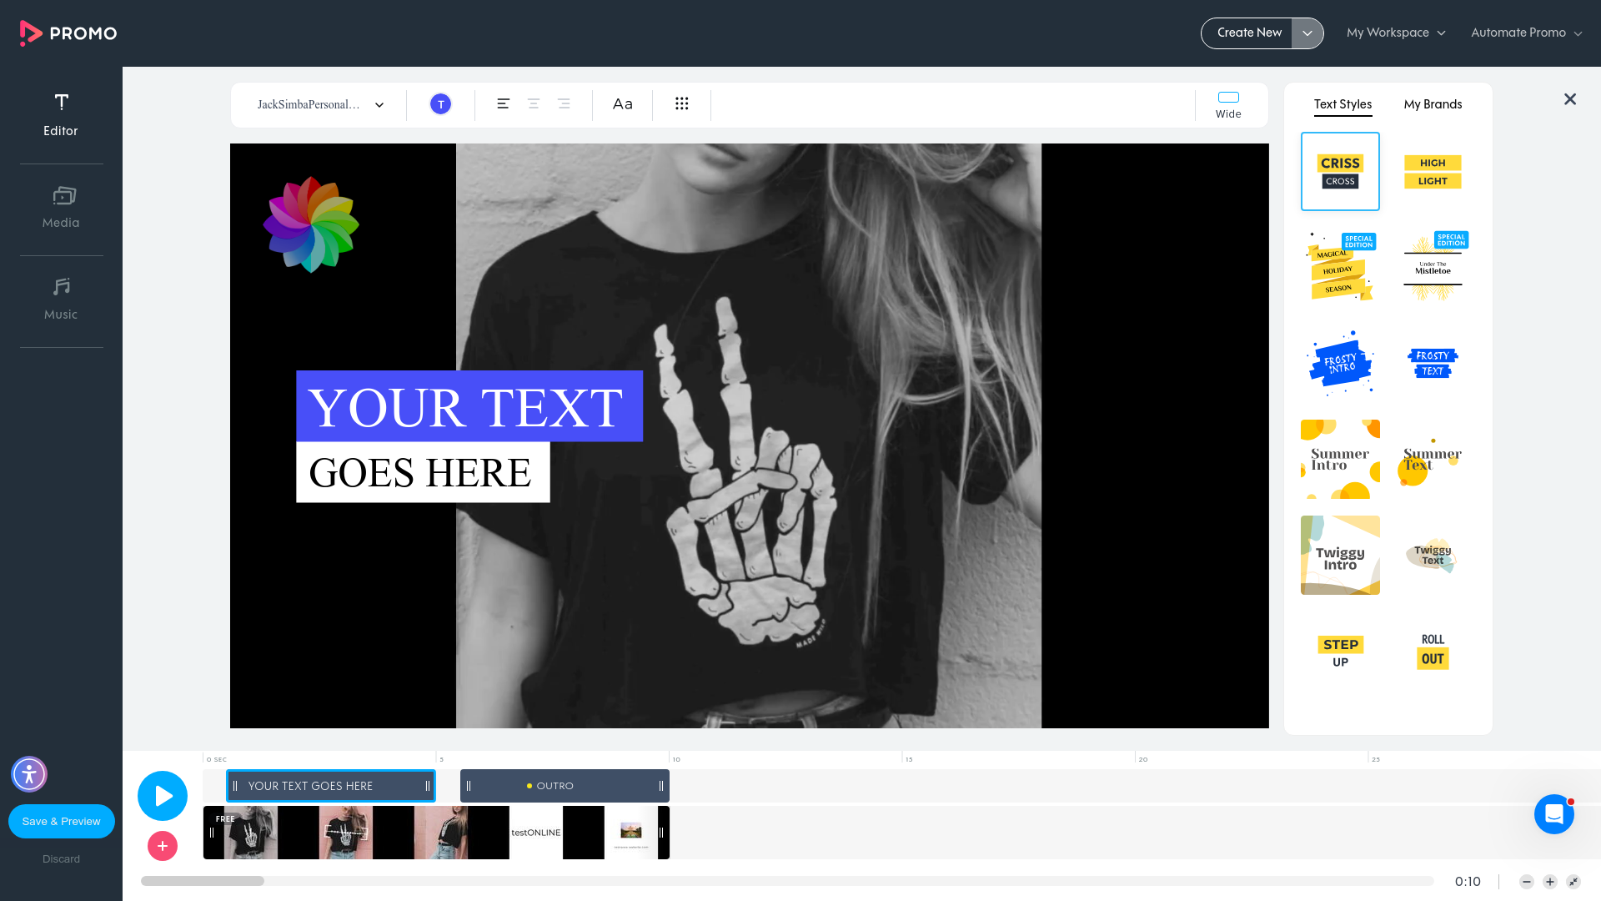Open the accessibility options icon
This screenshot has height=901, width=1601.
point(28,774)
